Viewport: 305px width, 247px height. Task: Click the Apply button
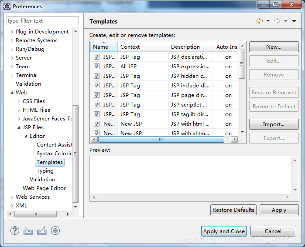click(279, 210)
